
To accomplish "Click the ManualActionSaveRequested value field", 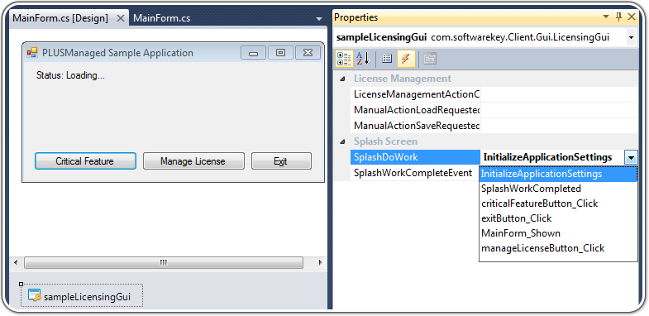I will (x=559, y=126).
